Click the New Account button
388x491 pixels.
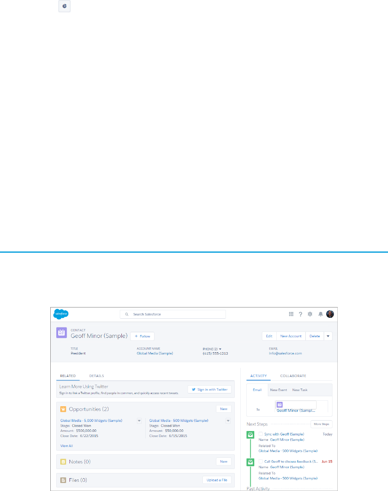click(x=291, y=336)
